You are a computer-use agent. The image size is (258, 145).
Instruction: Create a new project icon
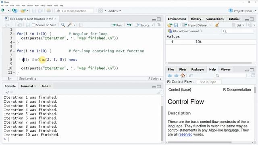pyautogui.click(x=15, y=11)
